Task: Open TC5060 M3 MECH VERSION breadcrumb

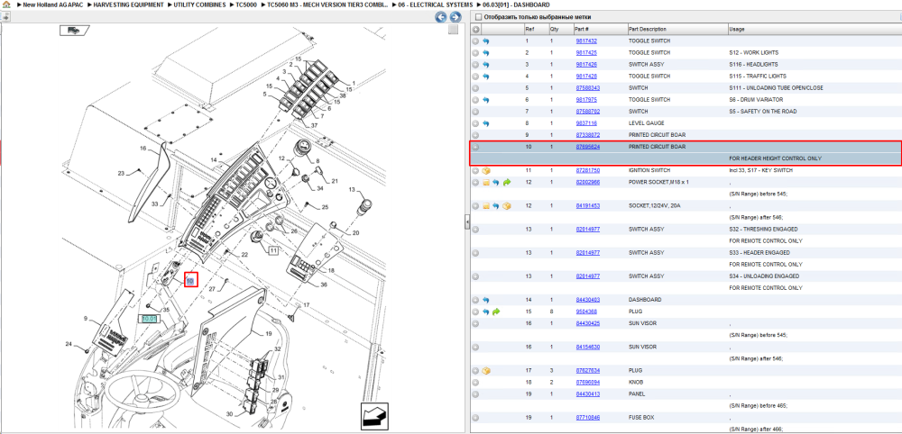Action: 327,5
